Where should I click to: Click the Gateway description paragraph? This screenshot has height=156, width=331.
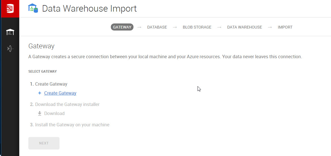[x=165, y=57]
